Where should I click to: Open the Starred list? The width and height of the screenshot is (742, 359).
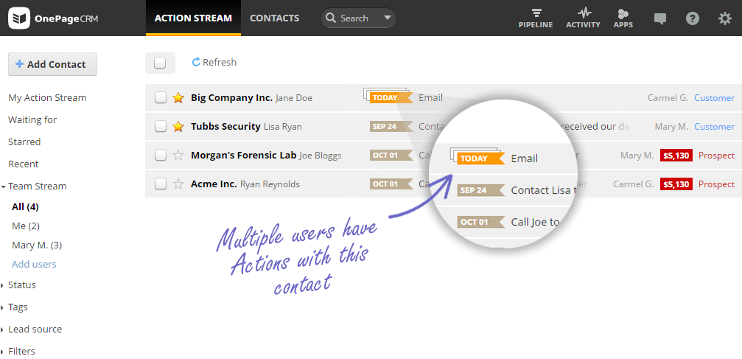pos(24,142)
